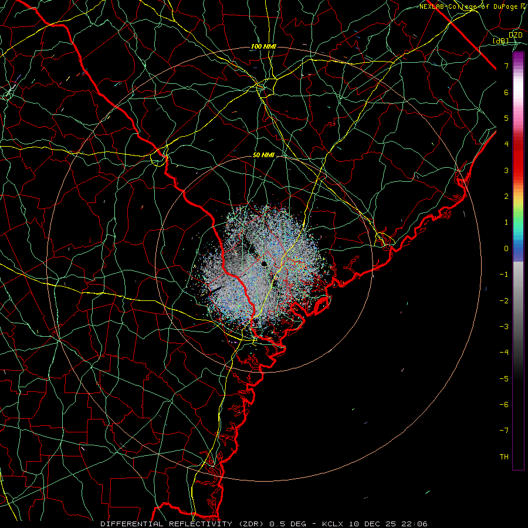Click the -5 value on the color scale

504,379
